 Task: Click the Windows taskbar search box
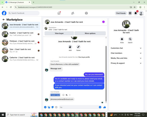click(22, 115)
